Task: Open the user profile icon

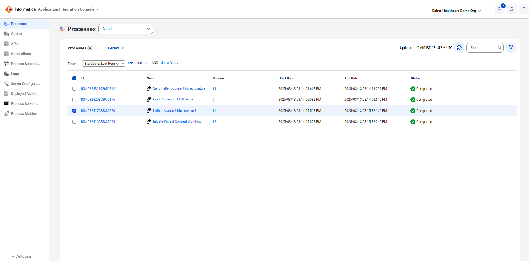Action: (512, 9)
